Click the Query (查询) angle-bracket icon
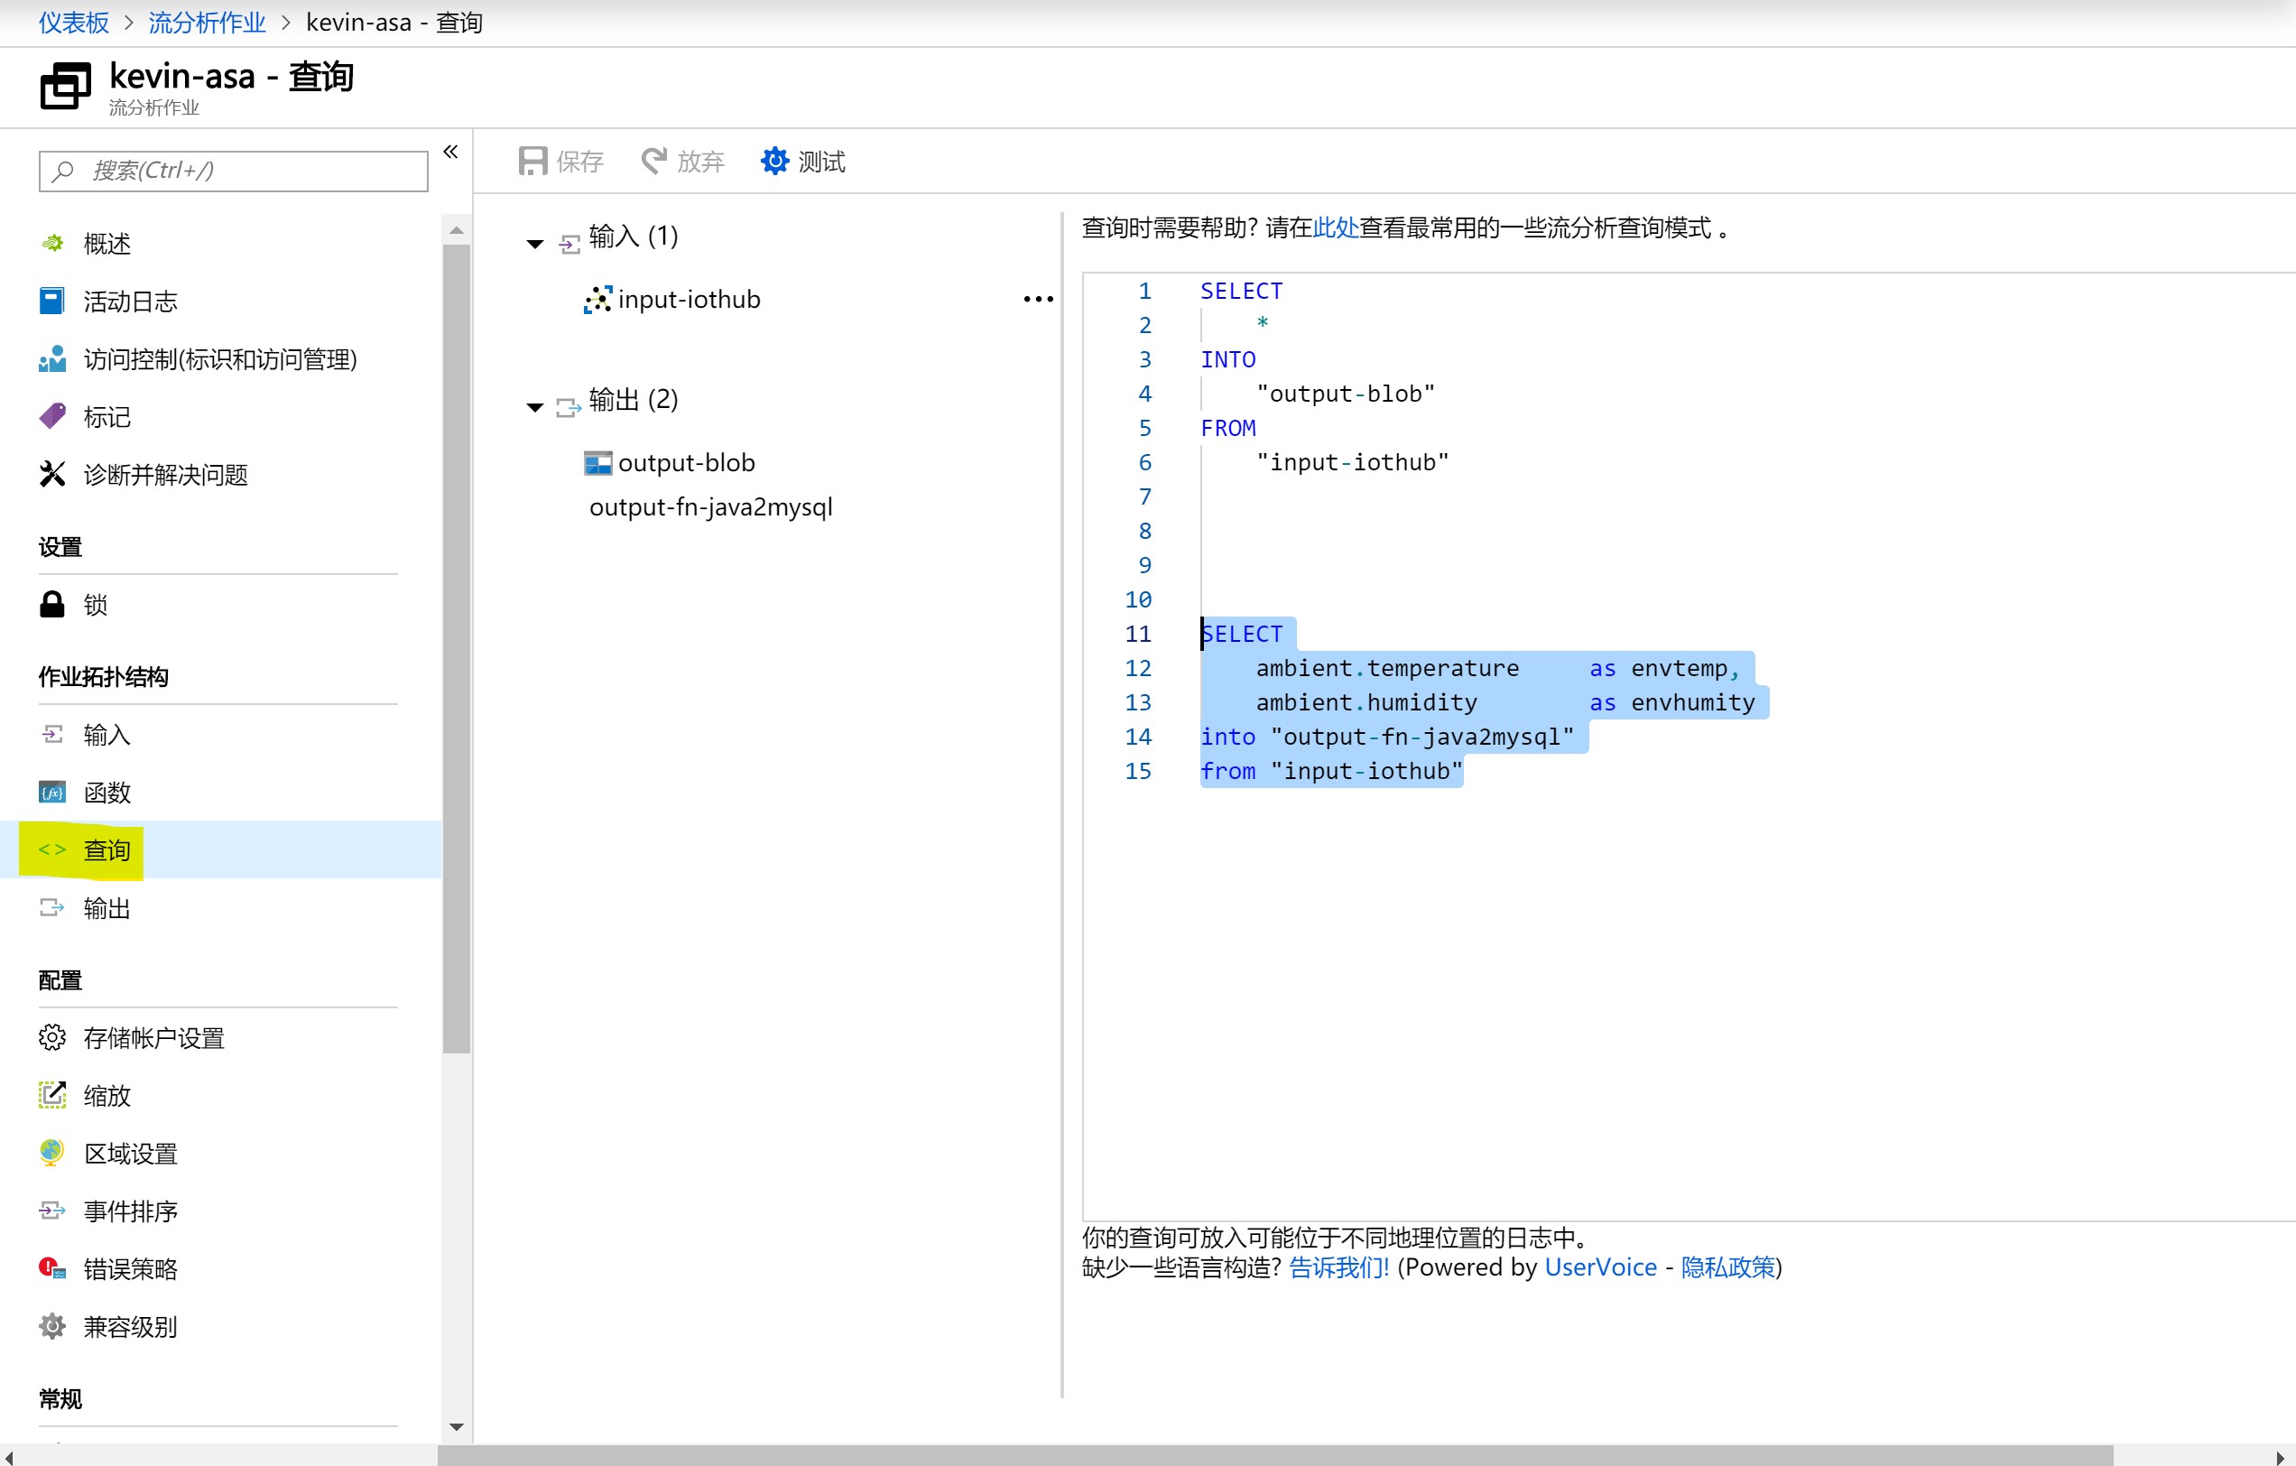 click(x=52, y=849)
